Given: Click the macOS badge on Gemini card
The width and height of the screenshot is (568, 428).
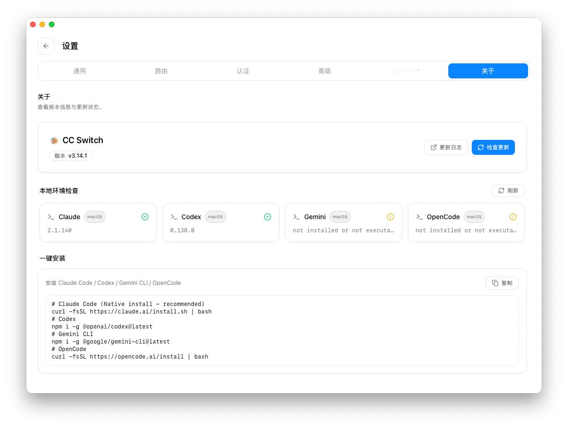Looking at the screenshot, I should [340, 217].
